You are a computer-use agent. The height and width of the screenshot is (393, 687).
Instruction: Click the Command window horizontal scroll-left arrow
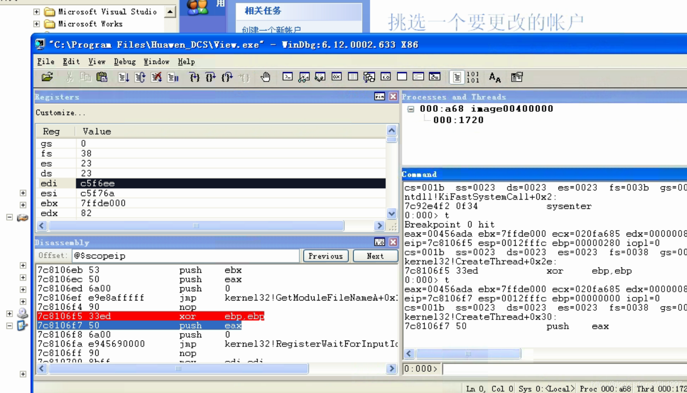[x=409, y=353]
